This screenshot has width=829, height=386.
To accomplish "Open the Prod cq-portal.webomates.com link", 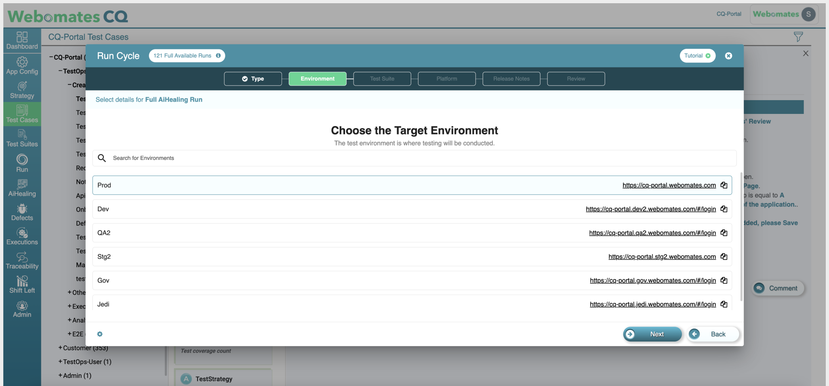I will click(x=669, y=185).
